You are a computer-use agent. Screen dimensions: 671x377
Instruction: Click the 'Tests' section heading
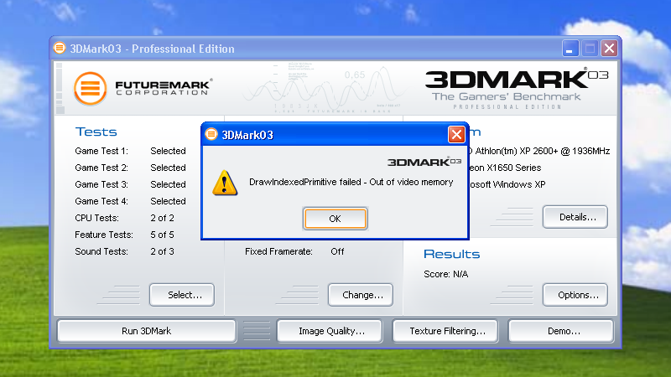coord(96,132)
